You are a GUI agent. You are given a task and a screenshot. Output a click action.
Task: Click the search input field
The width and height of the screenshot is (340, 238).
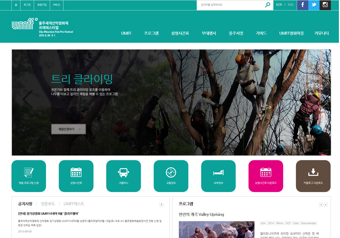point(230,5)
